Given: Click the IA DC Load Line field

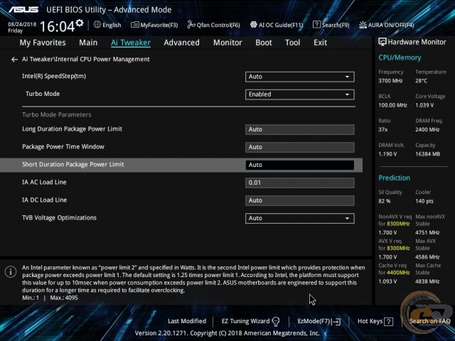Looking at the screenshot, I should [300, 200].
